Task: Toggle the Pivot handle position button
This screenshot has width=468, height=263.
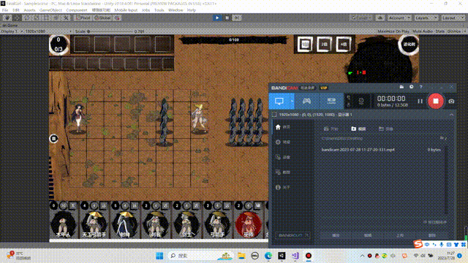Action: (x=83, y=18)
